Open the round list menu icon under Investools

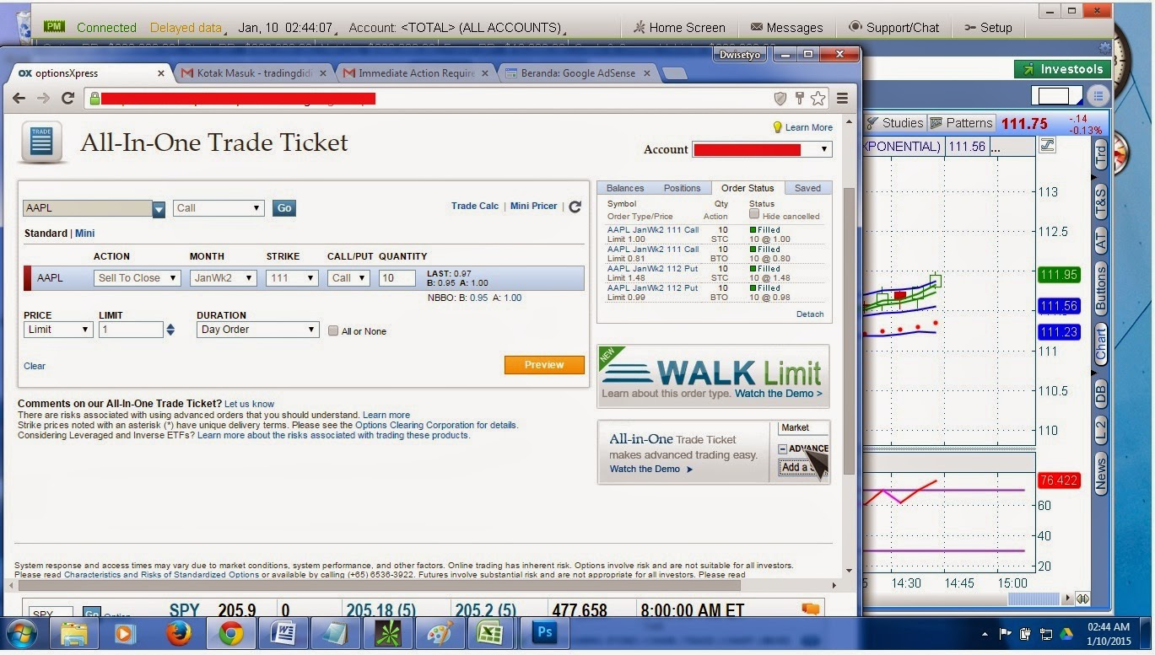[1098, 95]
